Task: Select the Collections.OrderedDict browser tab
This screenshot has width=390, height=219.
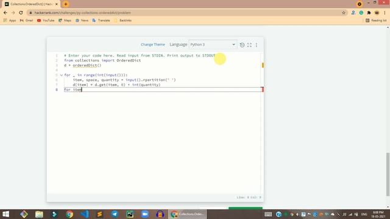Action: click(31, 4)
